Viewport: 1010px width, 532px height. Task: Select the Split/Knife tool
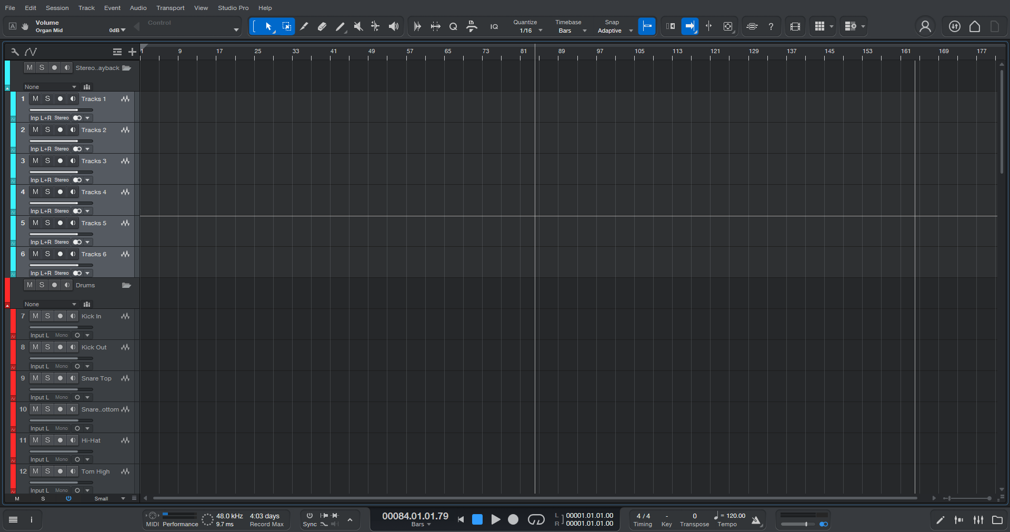(304, 26)
